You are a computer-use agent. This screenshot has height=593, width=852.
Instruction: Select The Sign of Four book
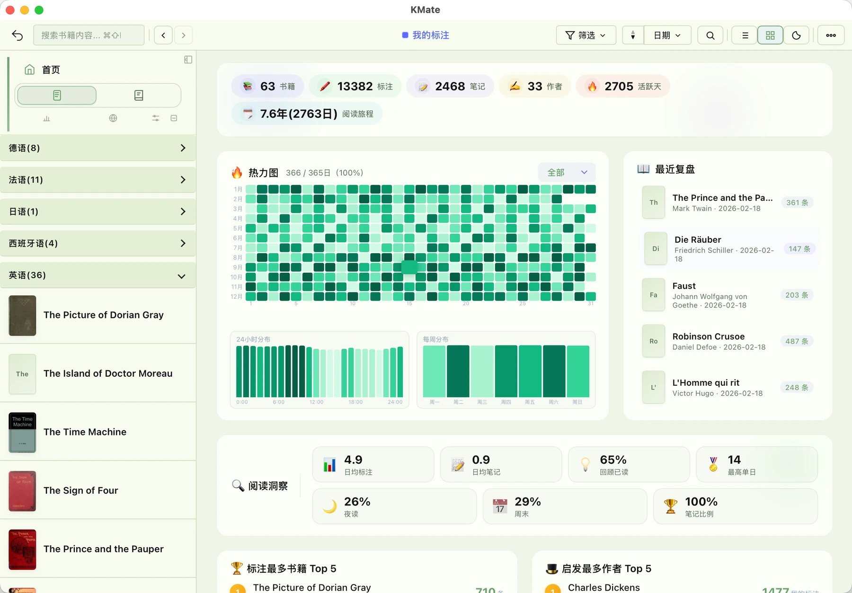(x=98, y=491)
